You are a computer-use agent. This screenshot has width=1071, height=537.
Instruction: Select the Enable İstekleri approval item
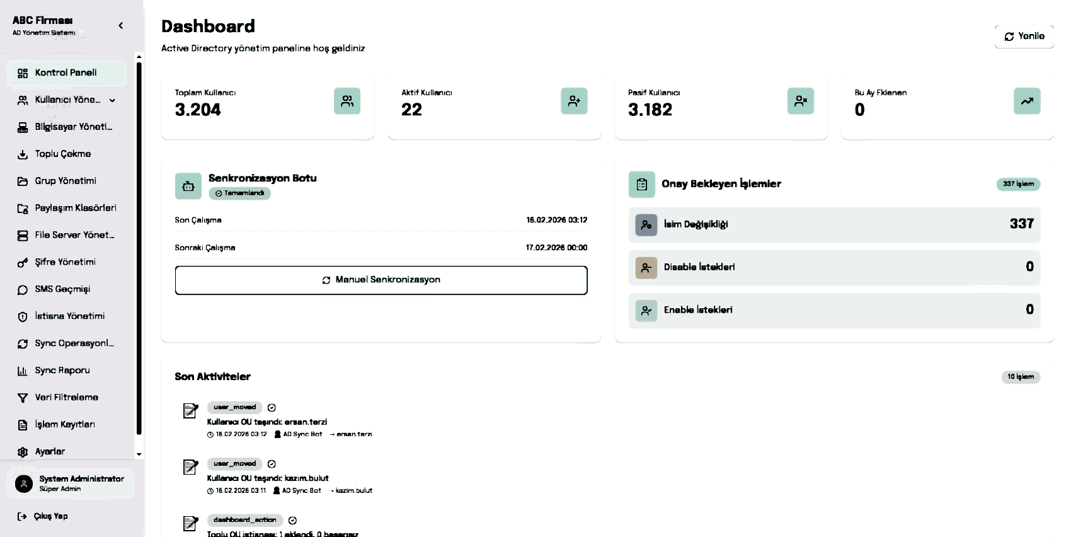[x=834, y=309]
